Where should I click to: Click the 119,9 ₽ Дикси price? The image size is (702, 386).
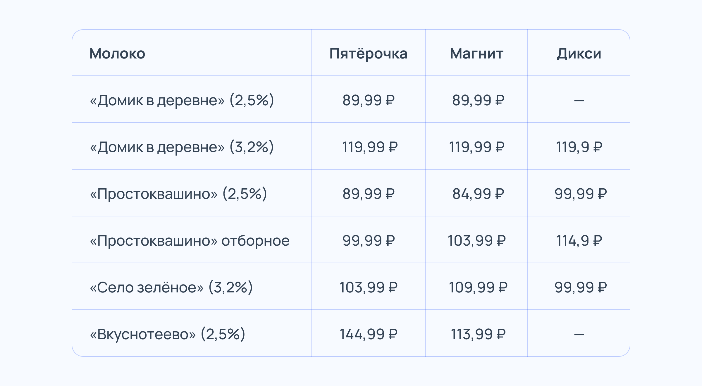click(579, 147)
